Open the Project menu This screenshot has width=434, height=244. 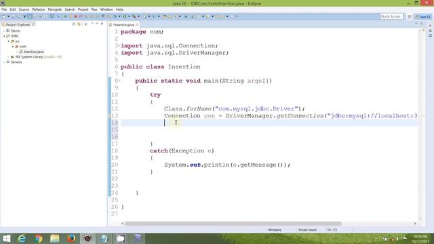point(83,9)
